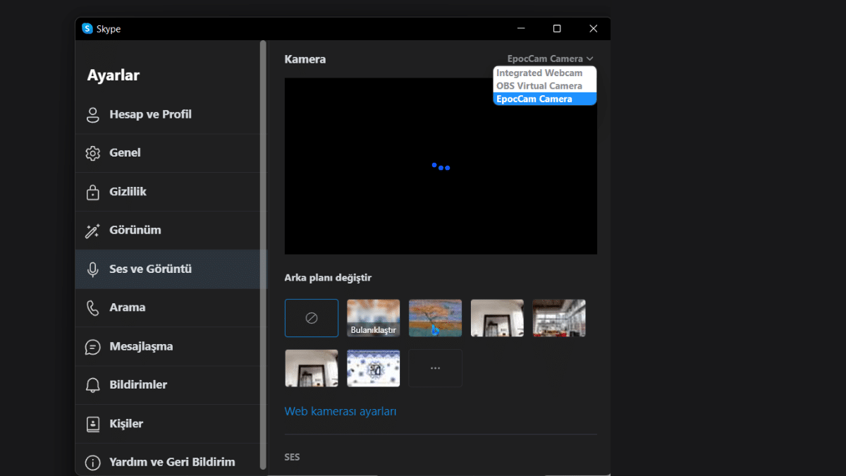This screenshot has width=846, height=476.
Task: Open Arama settings
Action: tap(168, 307)
